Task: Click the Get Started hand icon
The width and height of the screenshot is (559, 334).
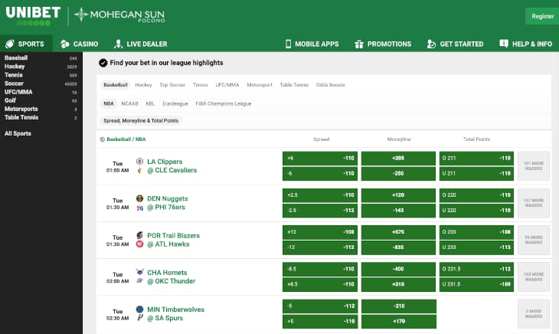Action: (431, 44)
